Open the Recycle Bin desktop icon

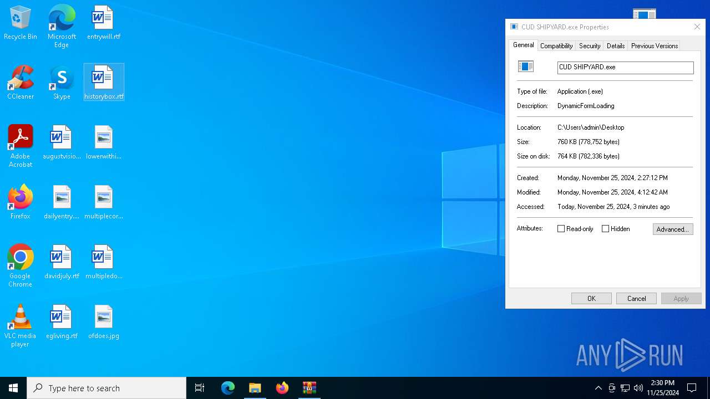point(21,23)
